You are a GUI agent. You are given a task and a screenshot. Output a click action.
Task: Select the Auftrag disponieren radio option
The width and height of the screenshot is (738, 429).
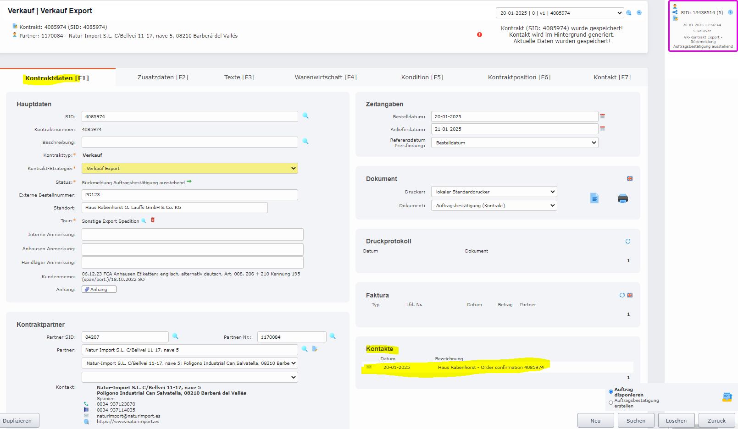click(x=610, y=392)
